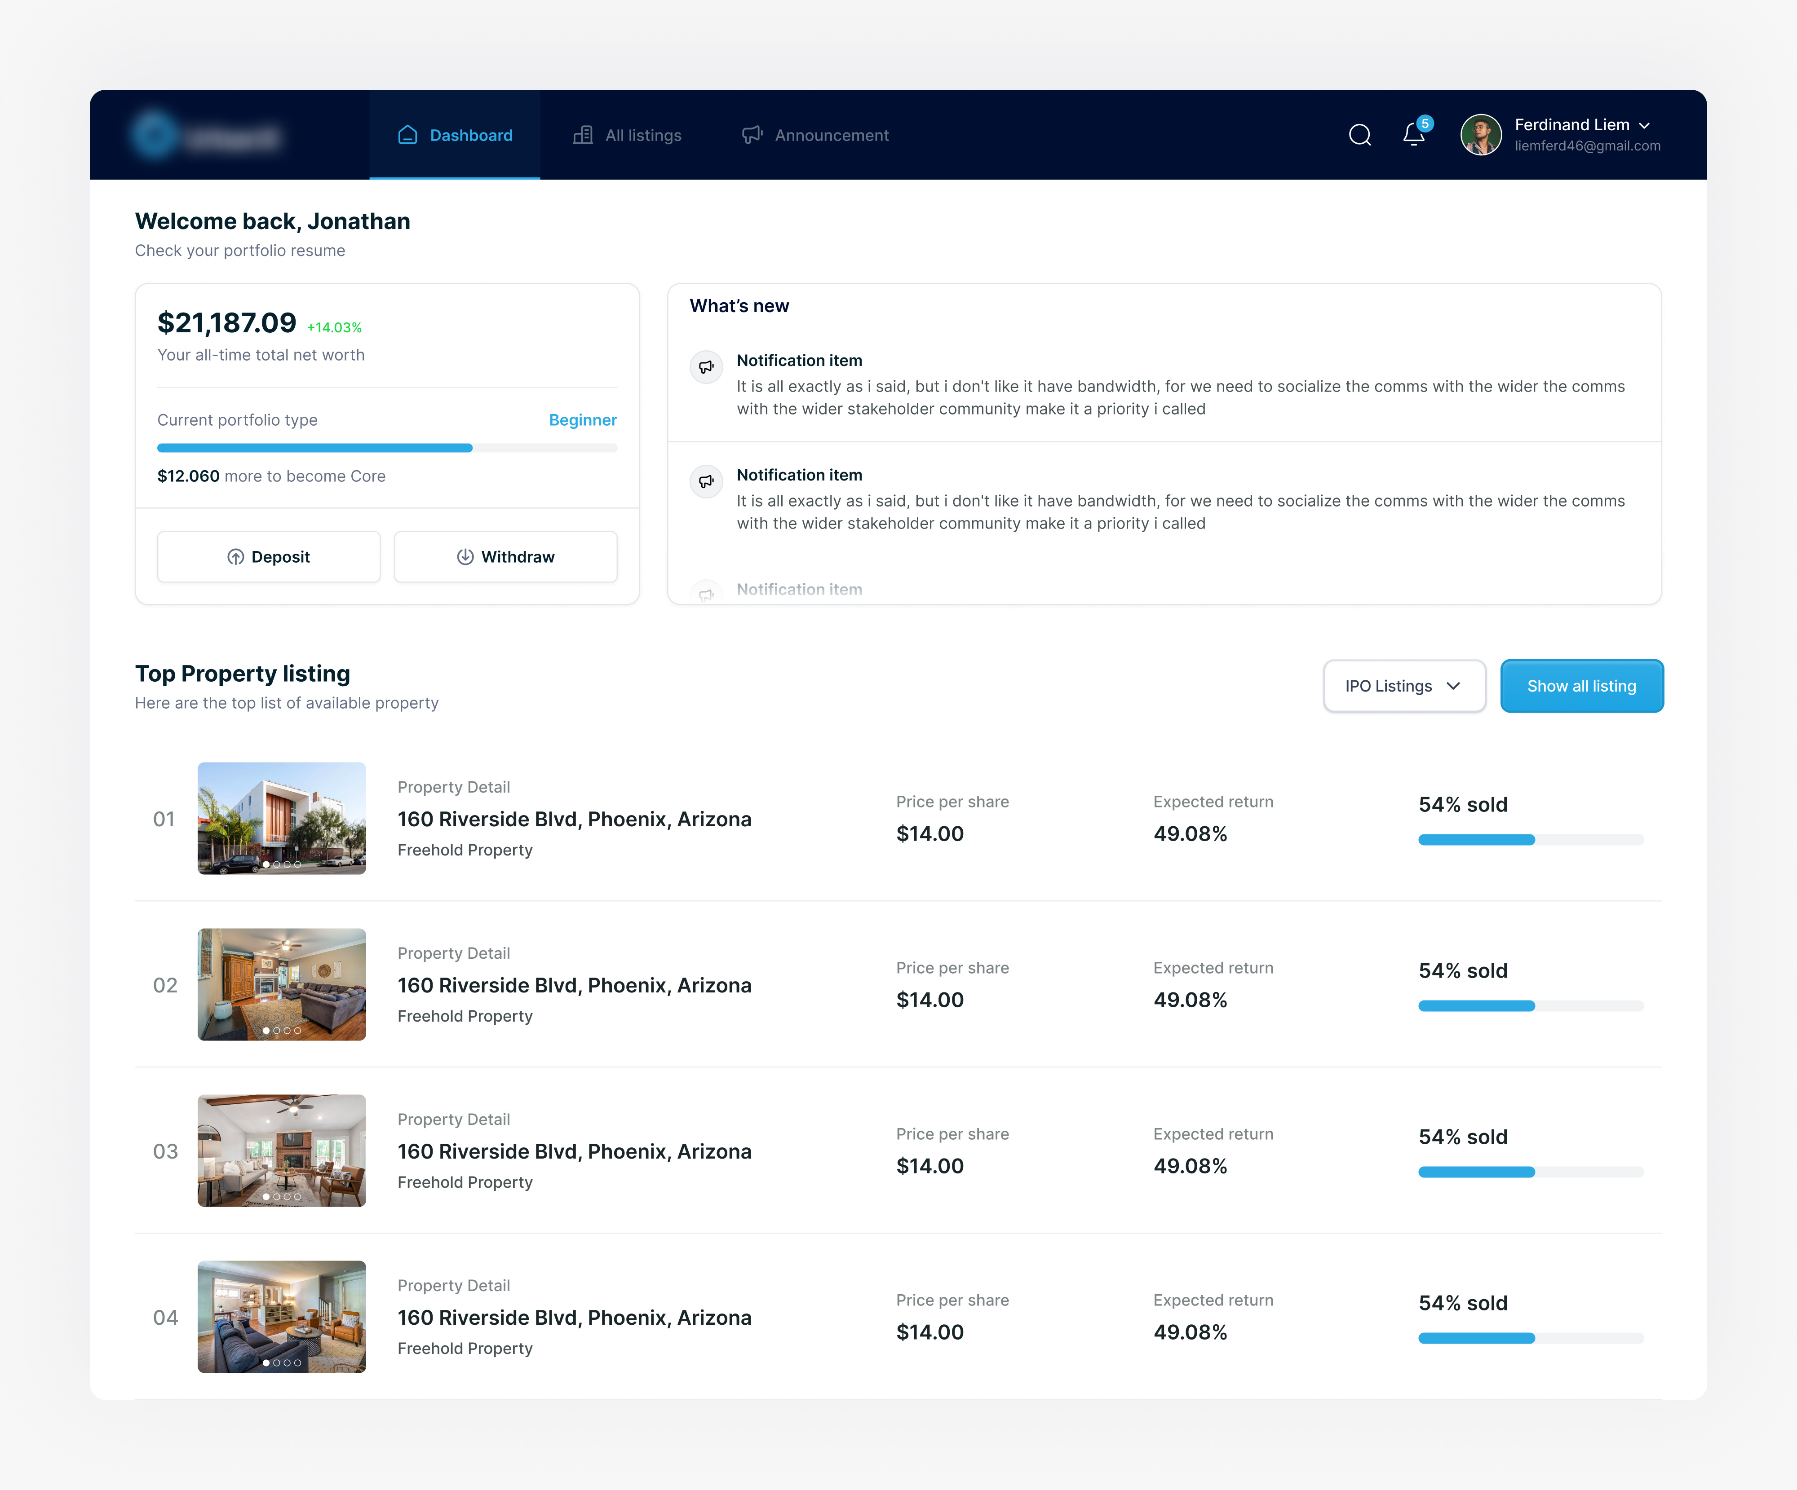1797x1490 pixels.
Task: Switch to the All listings tab
Action: (x=642, y=134)
